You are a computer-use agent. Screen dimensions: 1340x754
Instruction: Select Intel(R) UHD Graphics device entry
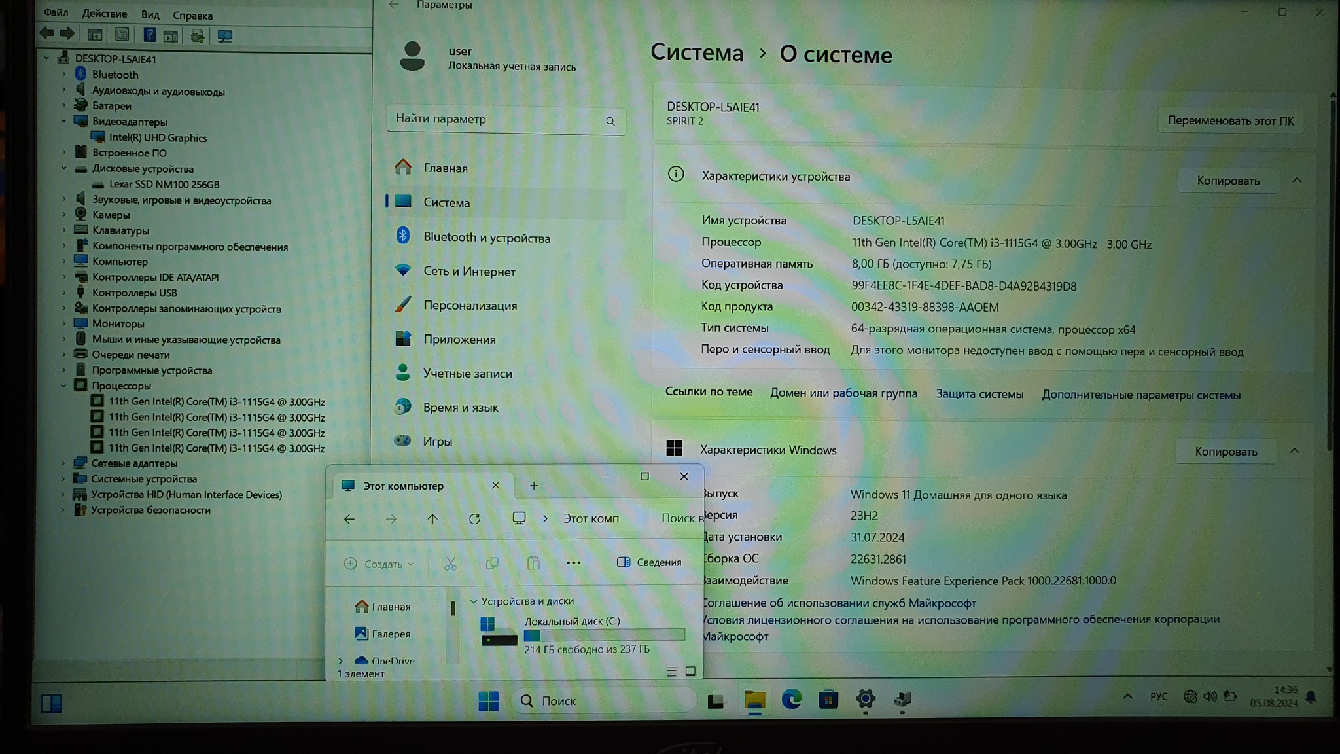click(158, 137)
